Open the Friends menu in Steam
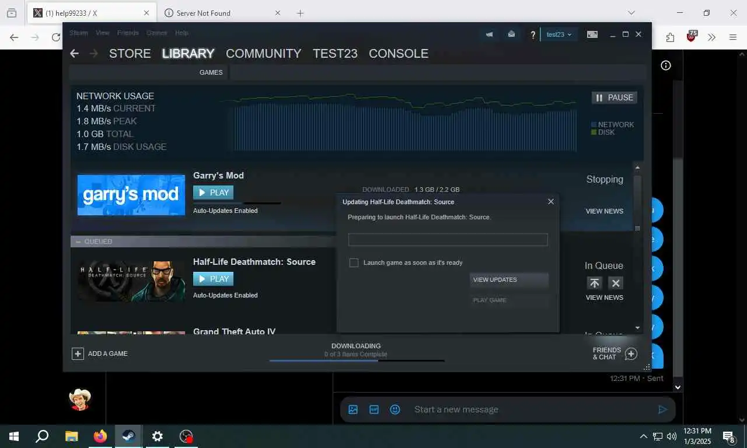 (128, 33)
